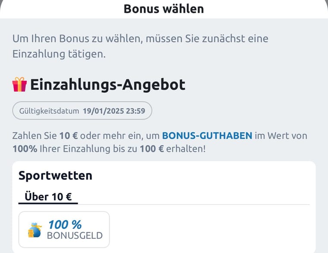
Task: Open the Über 10 € tab
Action: pyautogui.click(x=48, y=197)
